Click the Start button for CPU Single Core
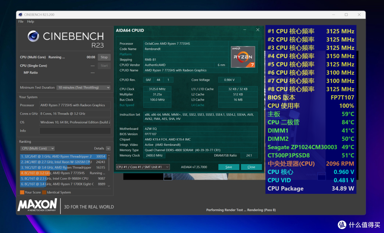Screen dimensions: 384x233 [x=104, y=66]
